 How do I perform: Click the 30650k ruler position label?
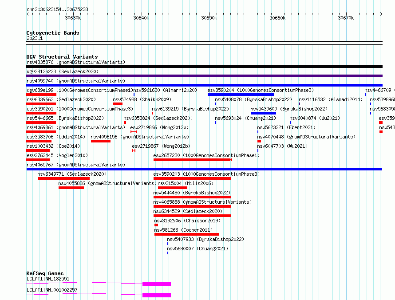(x=209, y=18)
